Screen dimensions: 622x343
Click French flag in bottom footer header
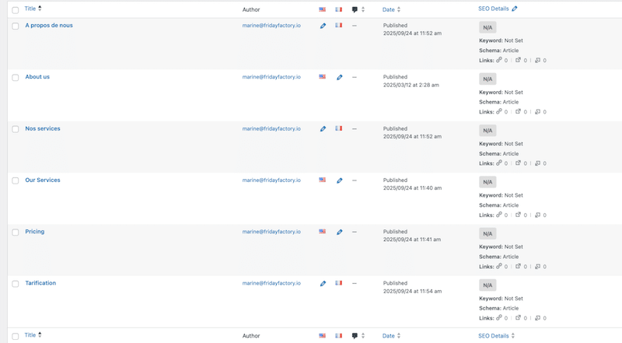[338, 335]
